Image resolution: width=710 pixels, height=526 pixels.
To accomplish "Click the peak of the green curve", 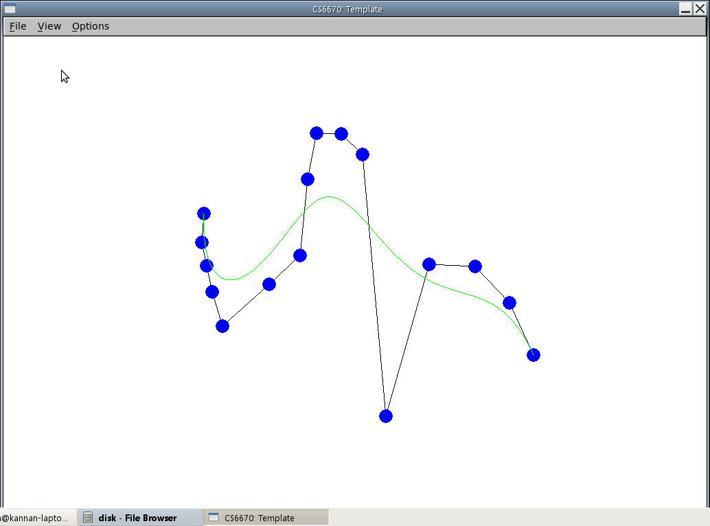I will (330, 197).
